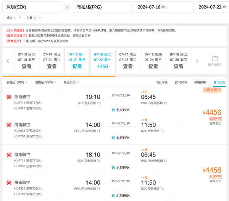Open the price calendar icon

coord(214,58)
